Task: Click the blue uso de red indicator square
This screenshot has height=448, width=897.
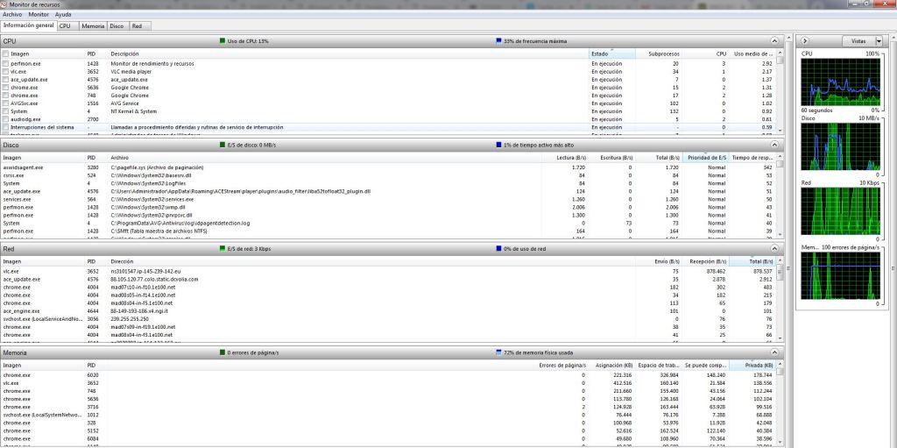Action: pos(498,249)
